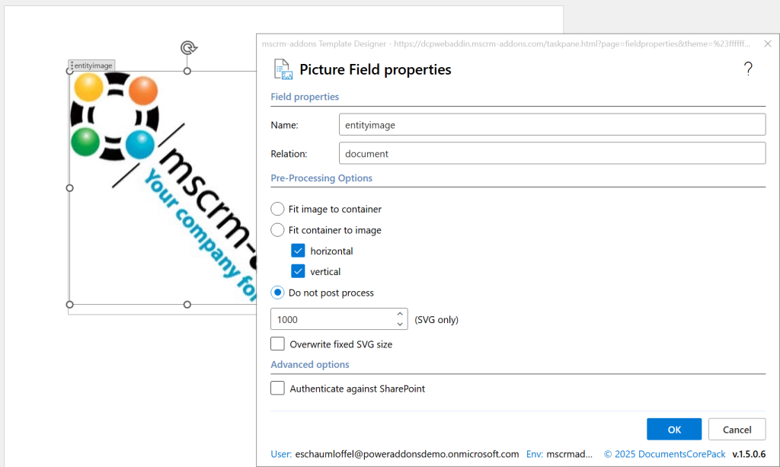Enable Authenticate against SharePoint

click(278, 389)
